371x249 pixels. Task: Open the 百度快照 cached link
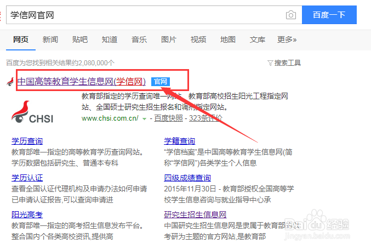[x=168, y=118]
